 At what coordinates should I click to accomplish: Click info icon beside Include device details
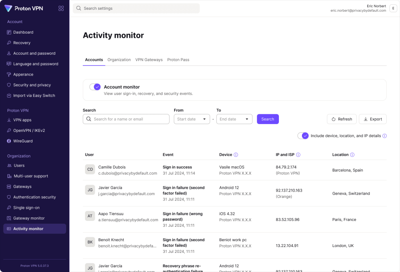tap(384, 136)
